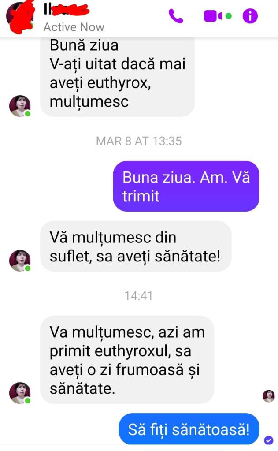Screen dimensions: 278x451
Task: Tap the delivered checkmark icon
Action: coord(269,440)
